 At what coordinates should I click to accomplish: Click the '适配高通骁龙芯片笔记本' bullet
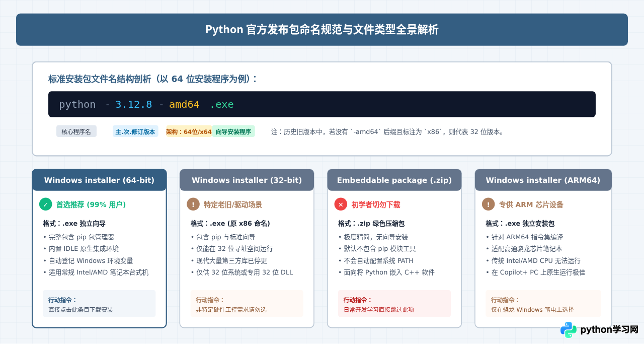(x=524, y=248)
